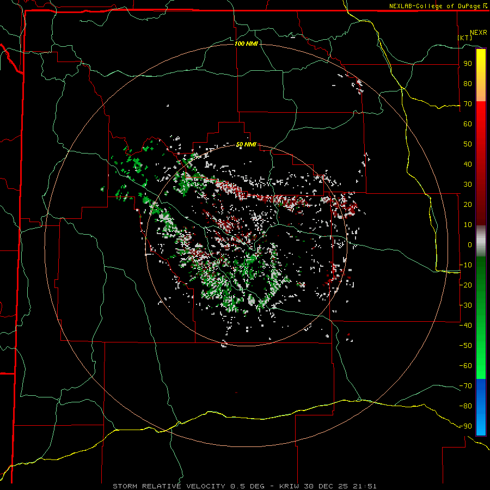Click the 20 value on the velocity scale
The width and height of the screenshot is (490, 490).
pyautogui.click(x=468, y=204)
